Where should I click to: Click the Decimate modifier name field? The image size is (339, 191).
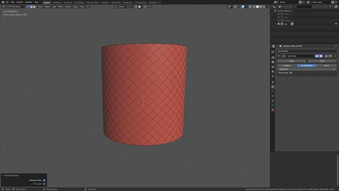tap(300, 56)
